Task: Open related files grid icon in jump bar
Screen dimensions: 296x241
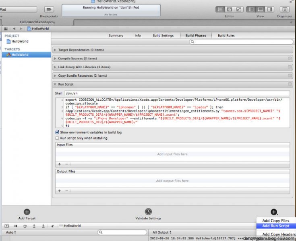Action: [x=6, y=29]
